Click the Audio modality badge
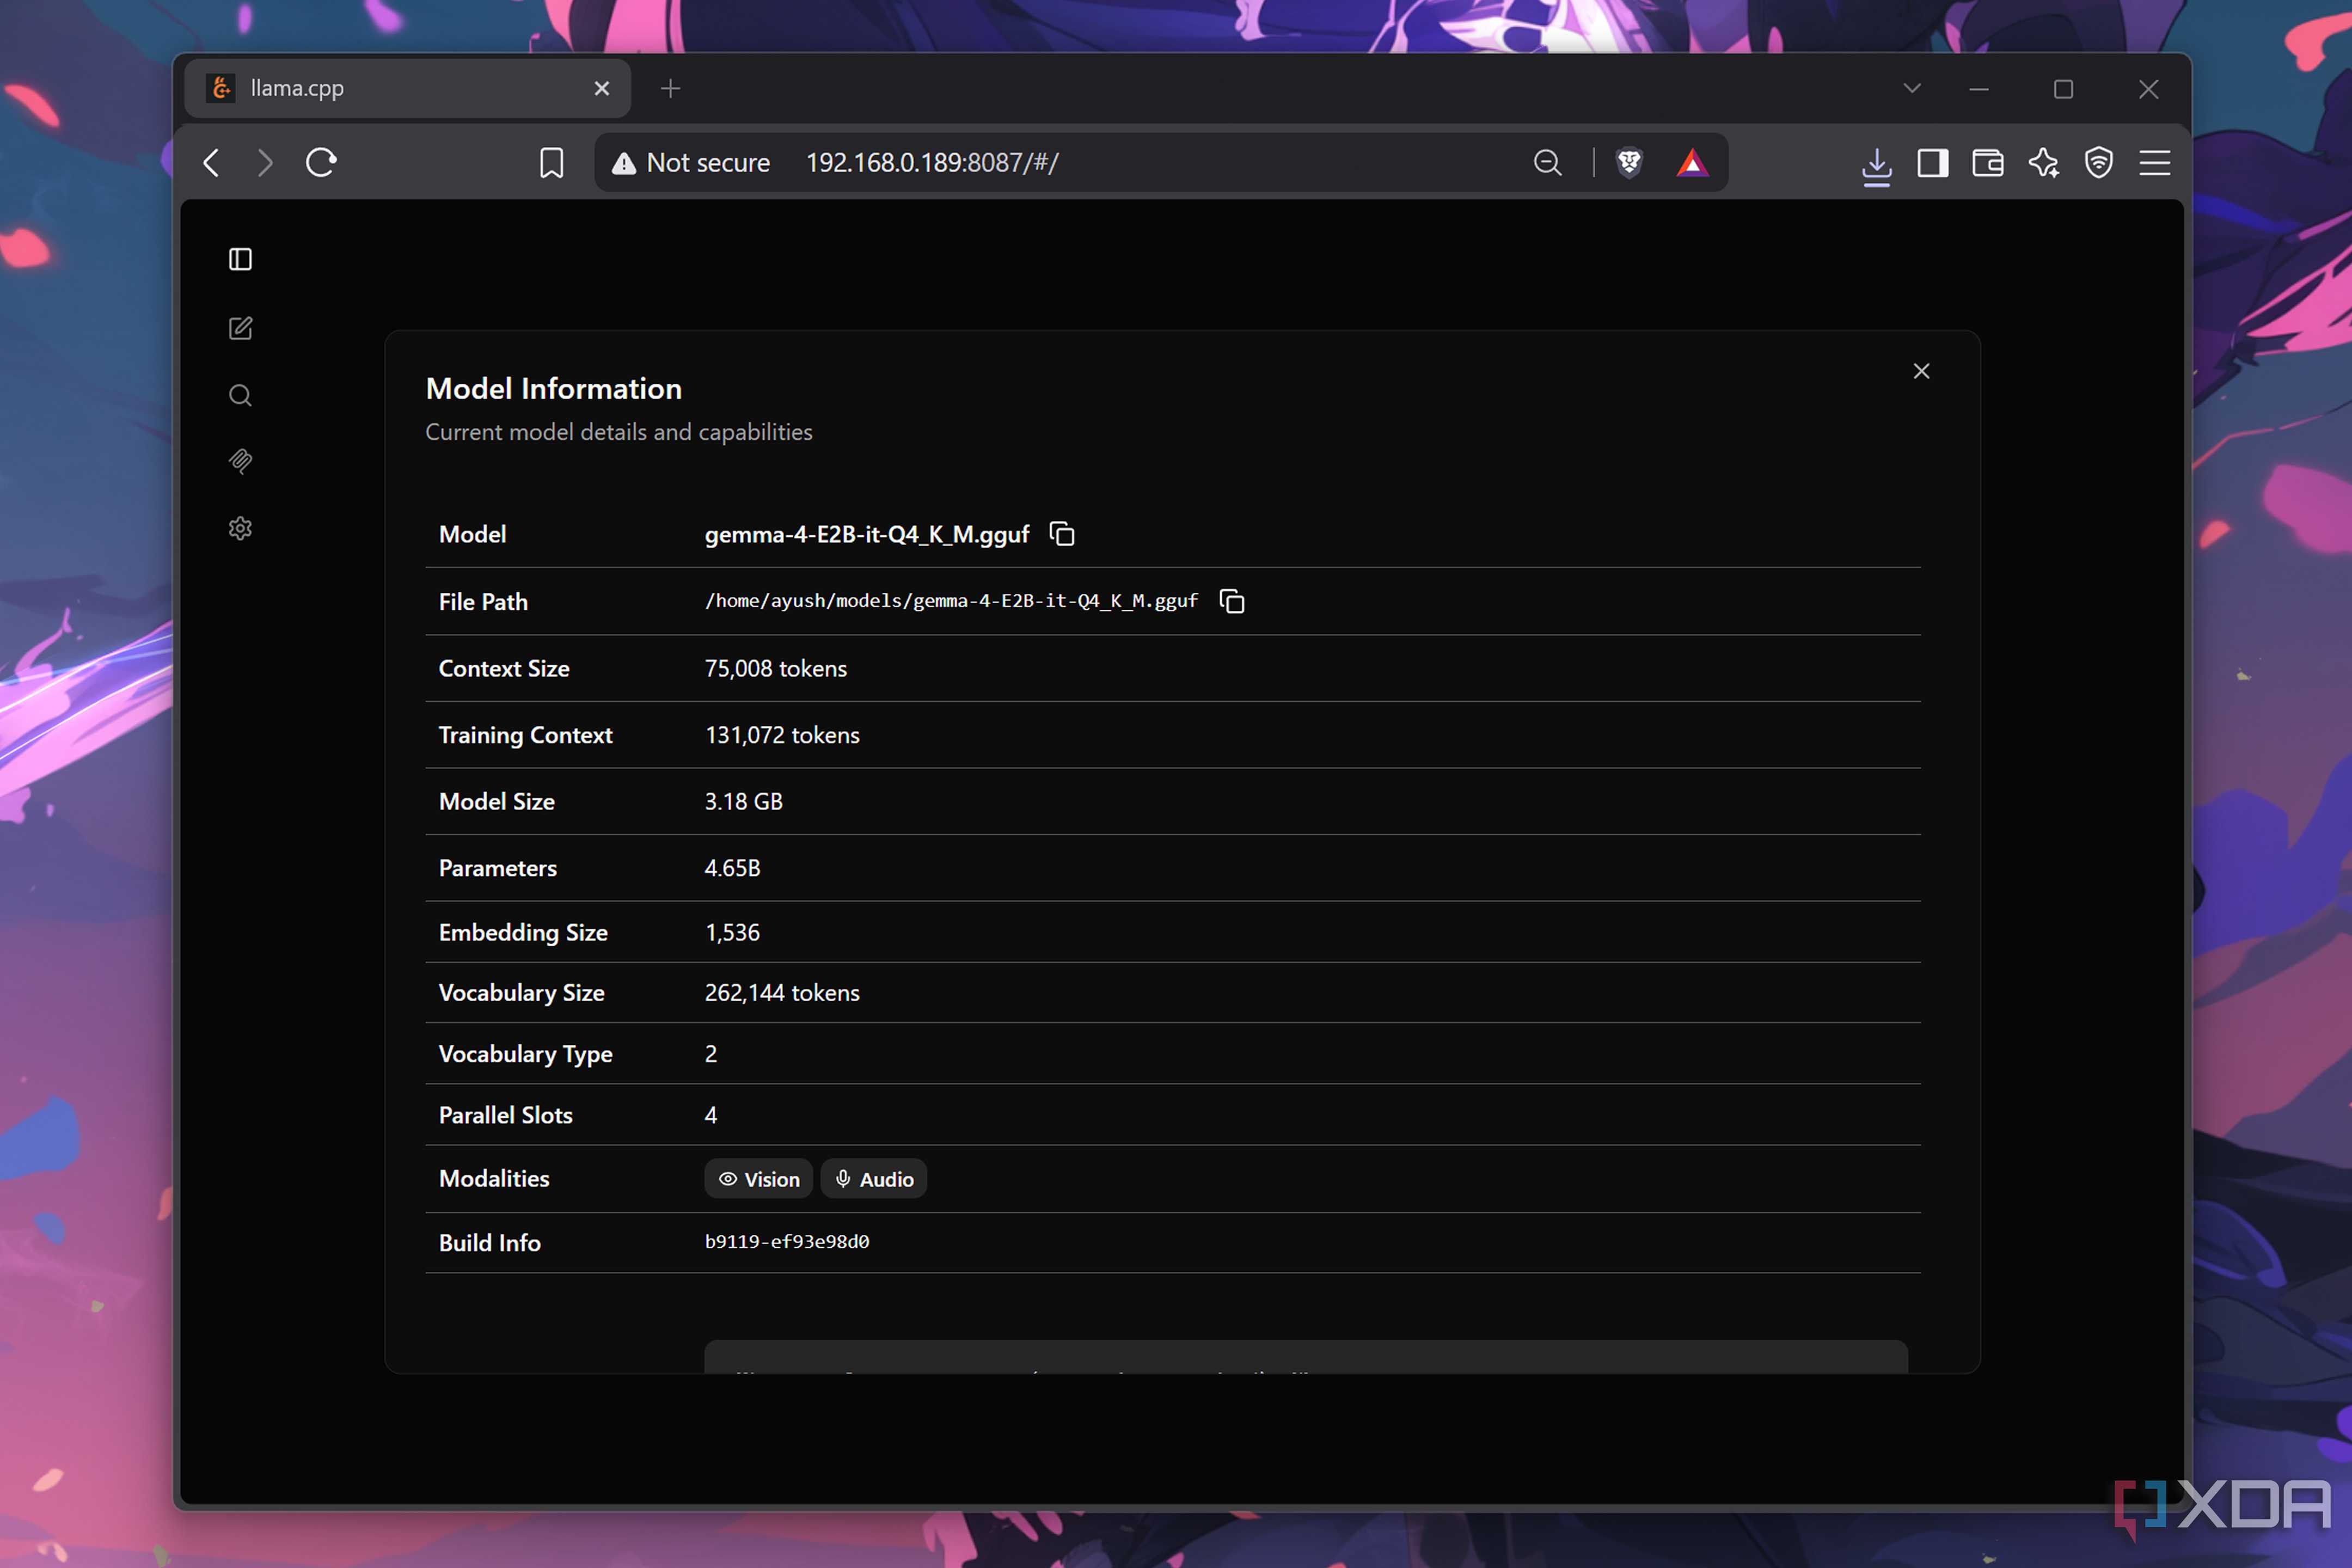The height and width of the screenshot is (1568, 2352). coord(874,1179)
